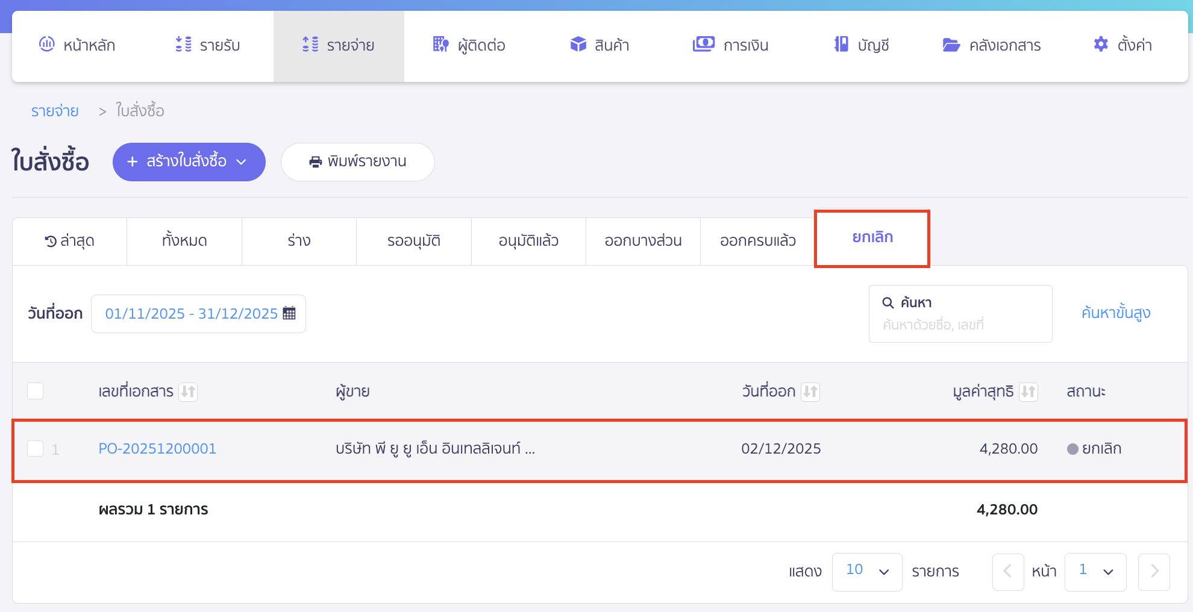The width and height of the screenshot is (1193, 612).
Task: Sort by วันที่ออก column arrows
Action: [x=810, y=392]
